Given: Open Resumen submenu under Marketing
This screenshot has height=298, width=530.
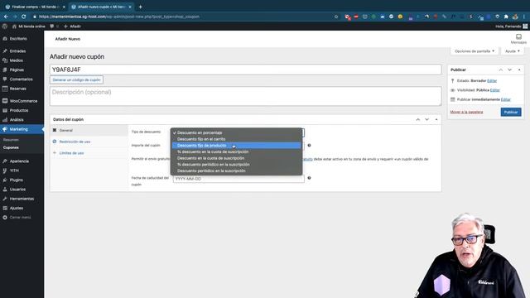Looking at the screenshot, I should pyautogui.click(x=11, y=140).
